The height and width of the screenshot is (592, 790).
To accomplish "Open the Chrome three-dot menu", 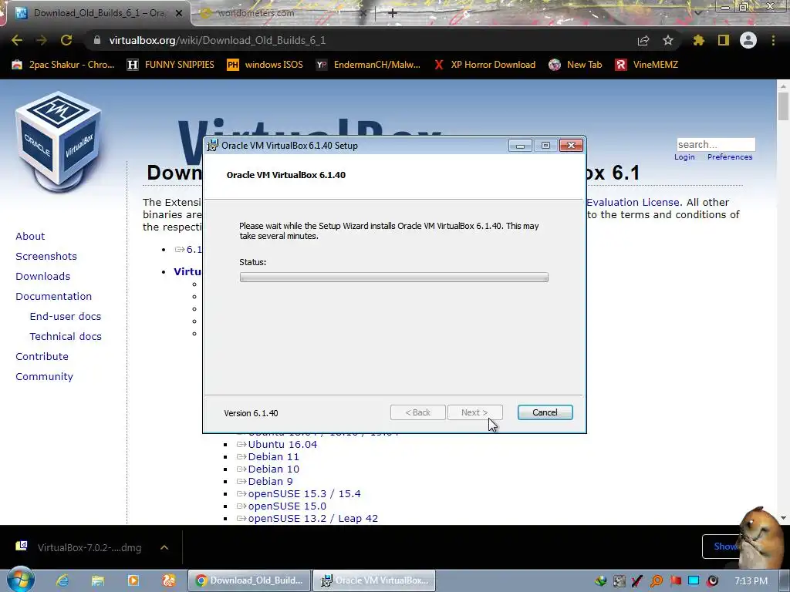I will coord(773,40).
